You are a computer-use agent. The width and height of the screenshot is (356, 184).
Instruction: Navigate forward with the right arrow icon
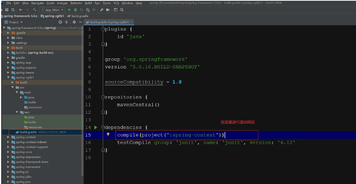(27, 10)
